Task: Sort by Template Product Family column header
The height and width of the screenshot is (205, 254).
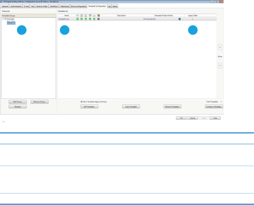Action: [x=164, y=16]
